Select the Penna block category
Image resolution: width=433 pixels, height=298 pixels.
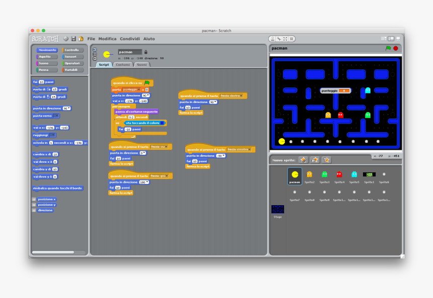point(47,70)
